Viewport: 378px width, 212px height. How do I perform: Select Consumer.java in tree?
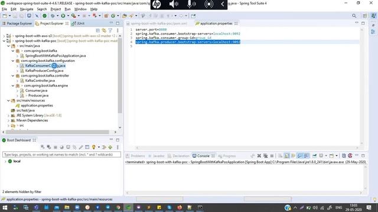(x=36, y=90)
